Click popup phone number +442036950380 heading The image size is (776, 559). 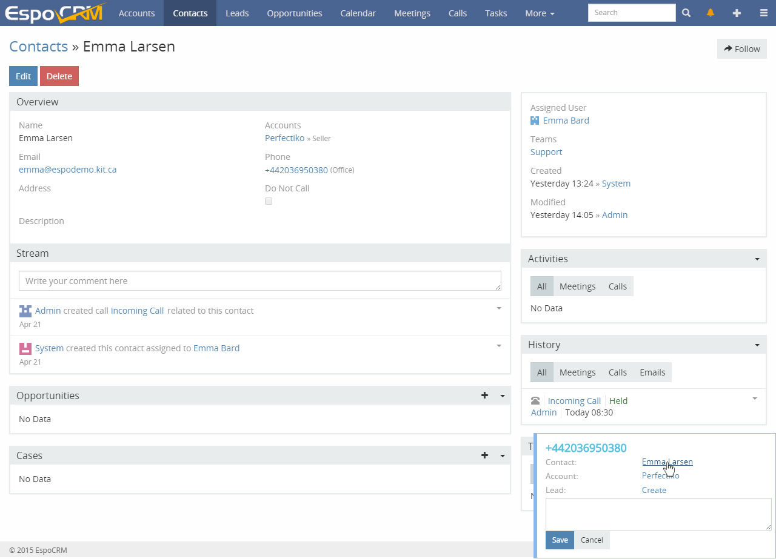586,448
